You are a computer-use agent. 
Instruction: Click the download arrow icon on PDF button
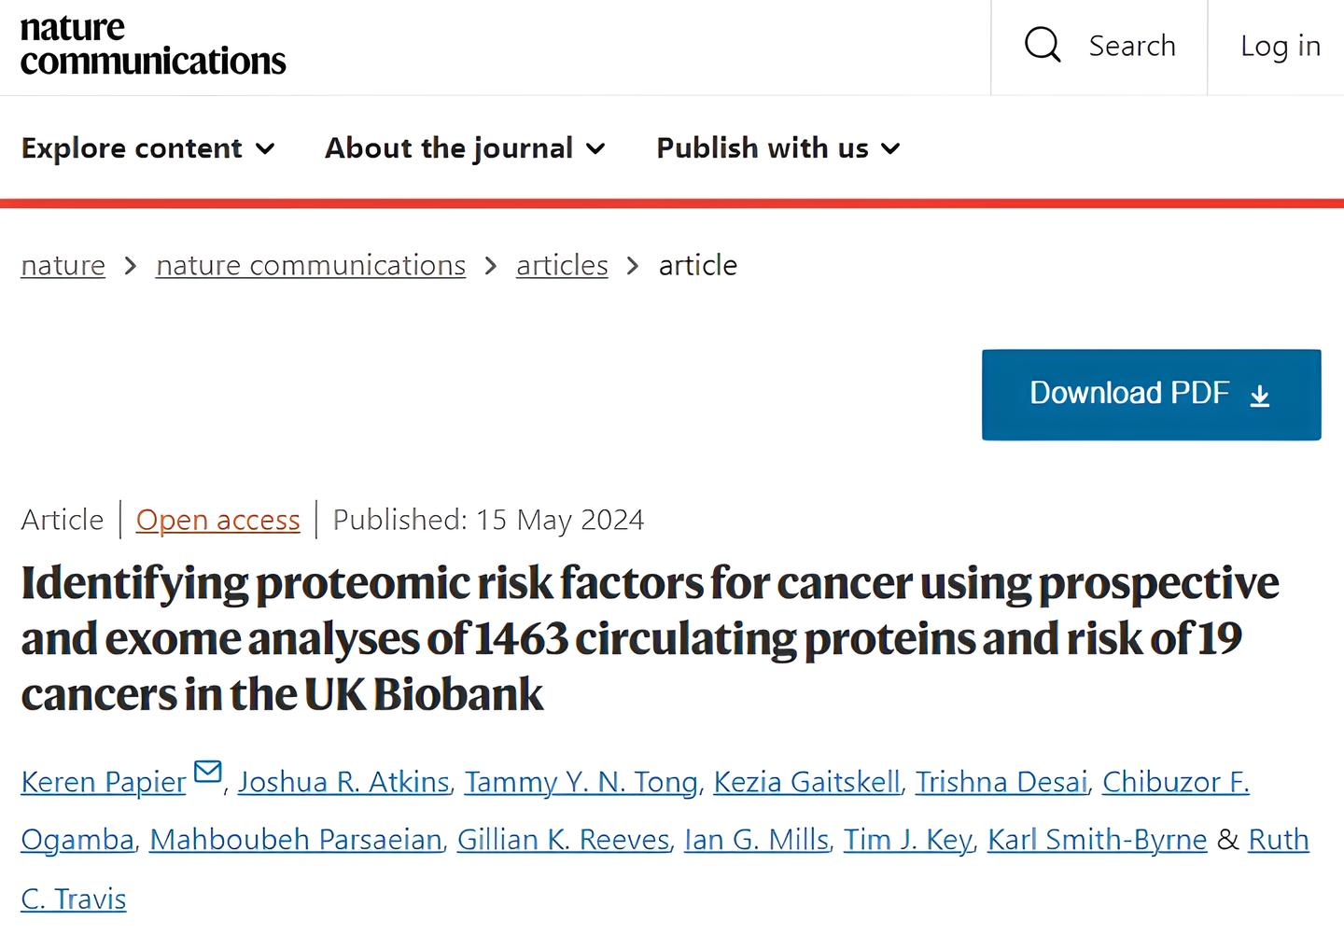pyautogui.click(x=1260, y=396)
